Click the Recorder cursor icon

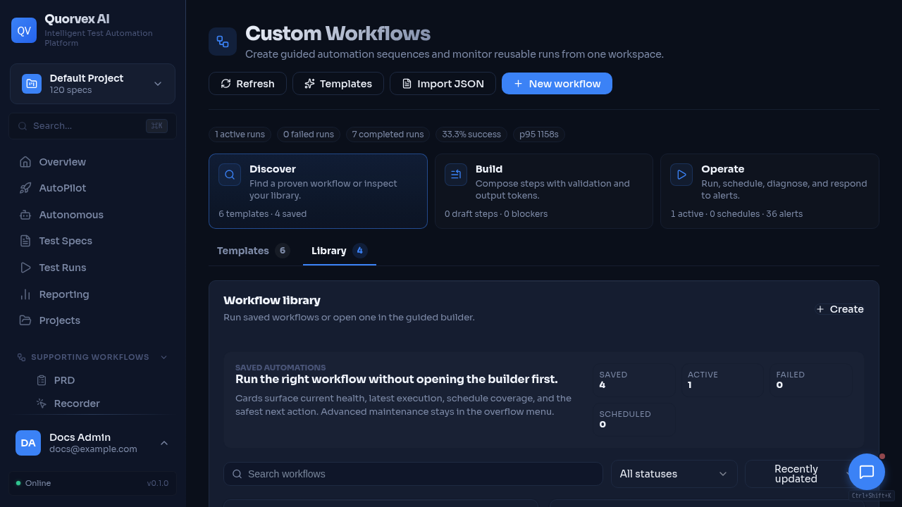click(42, 403)
